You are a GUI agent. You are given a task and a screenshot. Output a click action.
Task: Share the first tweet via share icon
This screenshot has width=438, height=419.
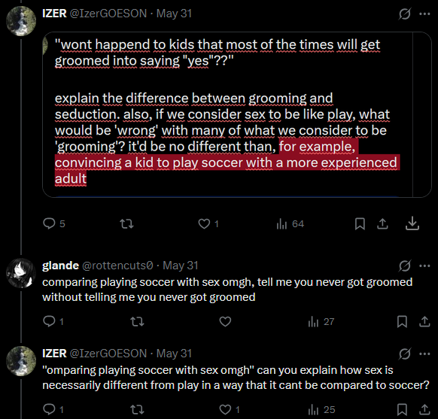(x=382, y=223)
